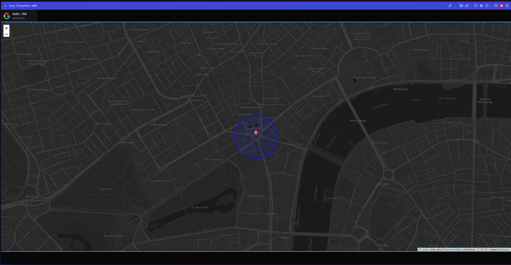Copy the page link using the chain icon

pos(450,5)
